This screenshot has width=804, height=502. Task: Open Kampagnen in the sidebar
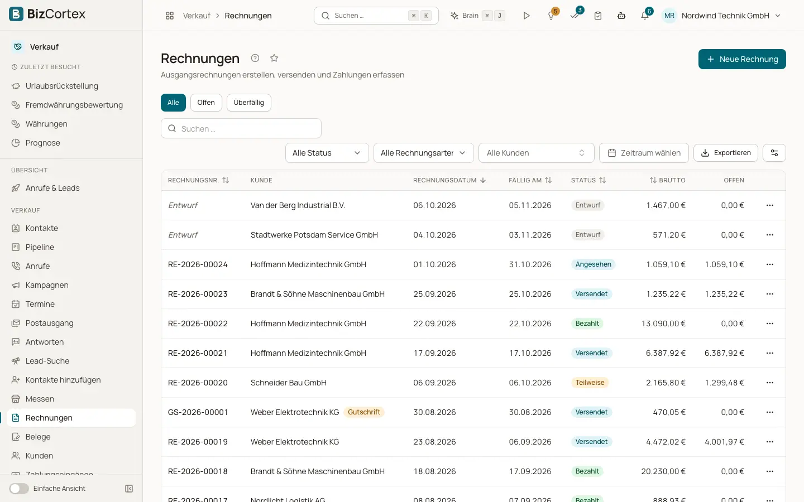(x=71, y=285)
